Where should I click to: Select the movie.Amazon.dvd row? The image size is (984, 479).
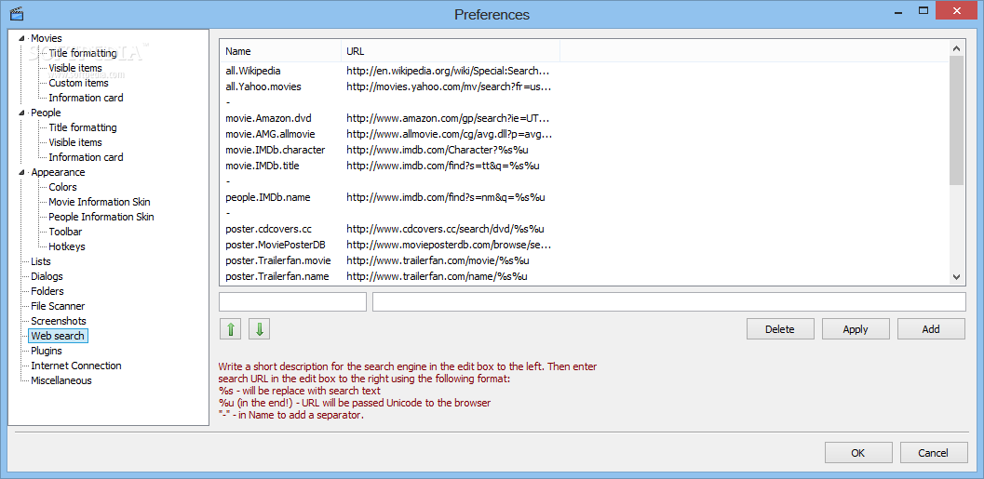tap(585, 118)
